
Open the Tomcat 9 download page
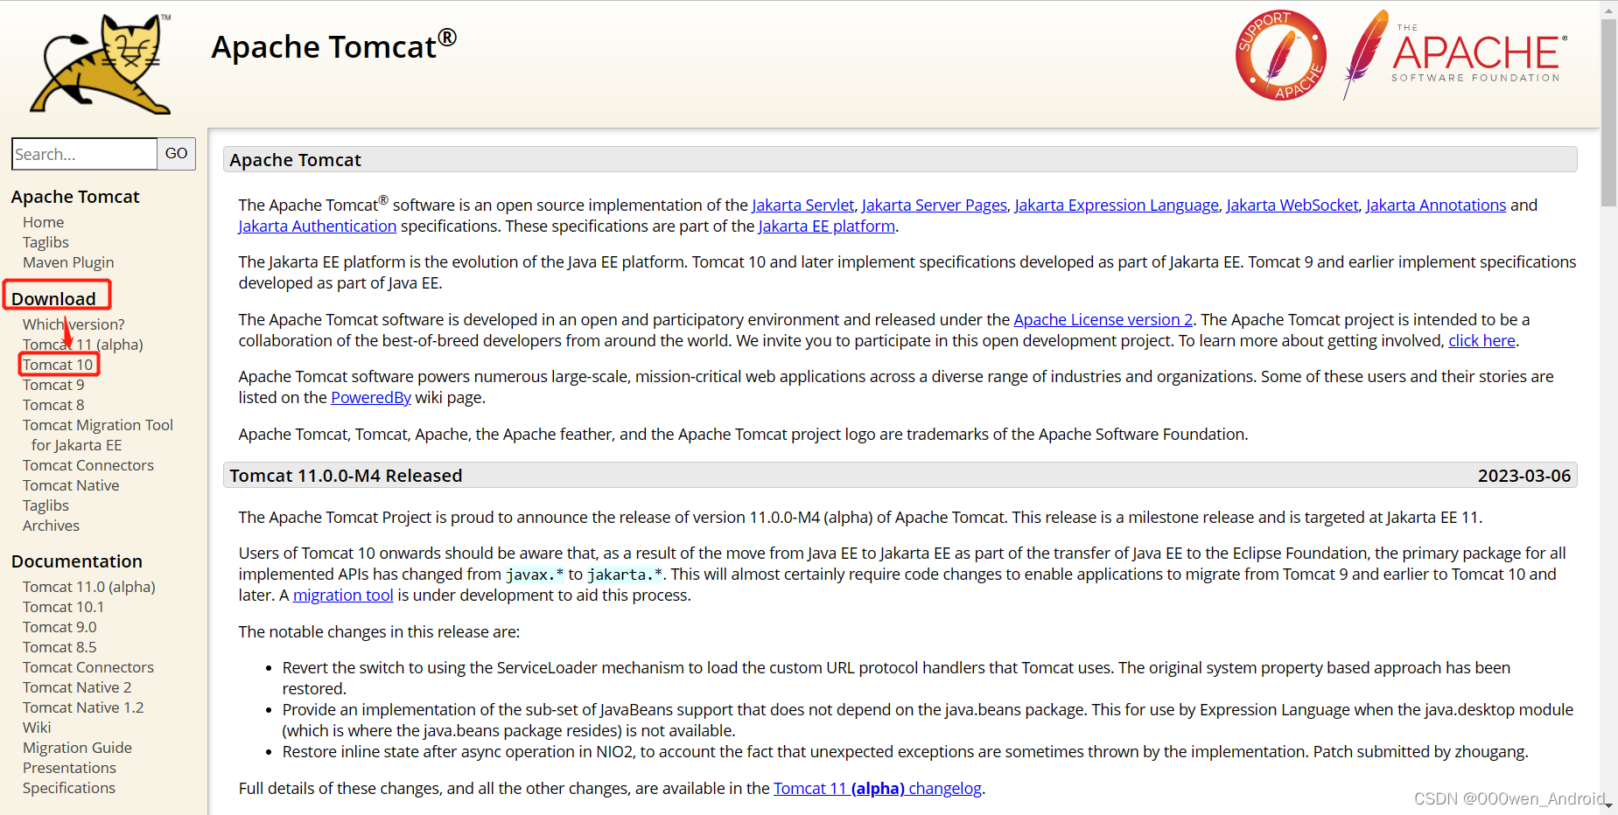click(53, 384)
